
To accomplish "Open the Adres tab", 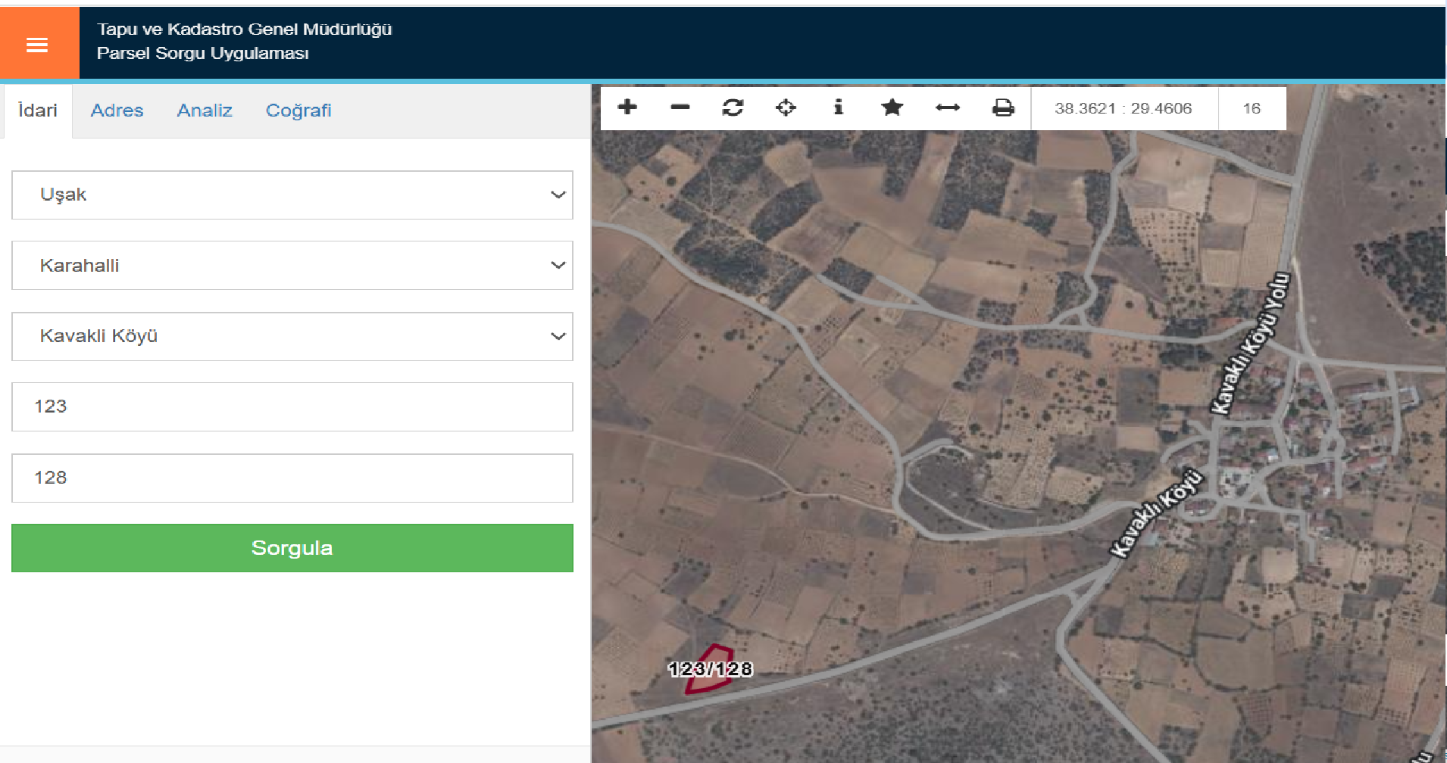I will (117, 111).
